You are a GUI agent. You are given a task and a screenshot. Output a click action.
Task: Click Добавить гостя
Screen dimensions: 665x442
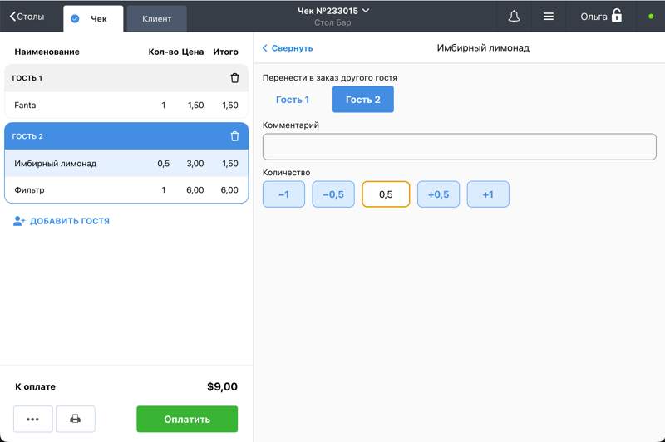tap(62, 221)
